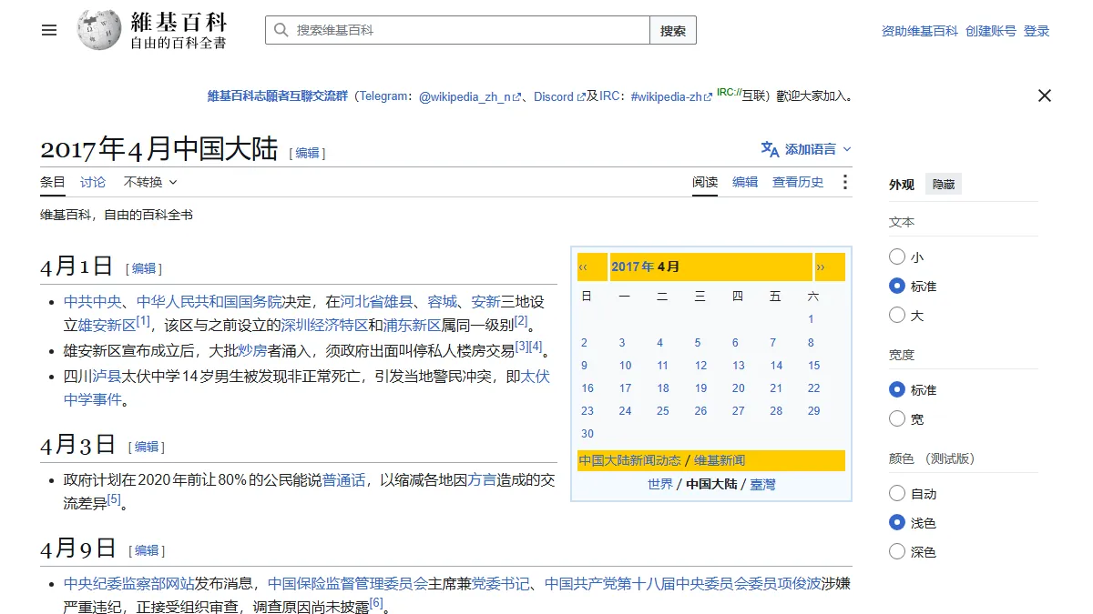Open the 雄安新区 article link
The height and width of the screenshot is (614, 1093).
click(107, 325)
